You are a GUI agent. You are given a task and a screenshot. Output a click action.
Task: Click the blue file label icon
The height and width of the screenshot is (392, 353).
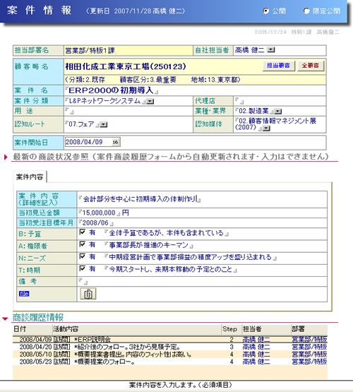24,294
